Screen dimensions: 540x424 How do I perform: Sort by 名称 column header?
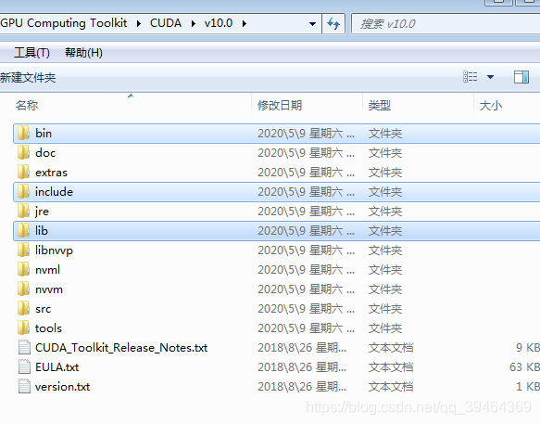click(x=132, y=105)
